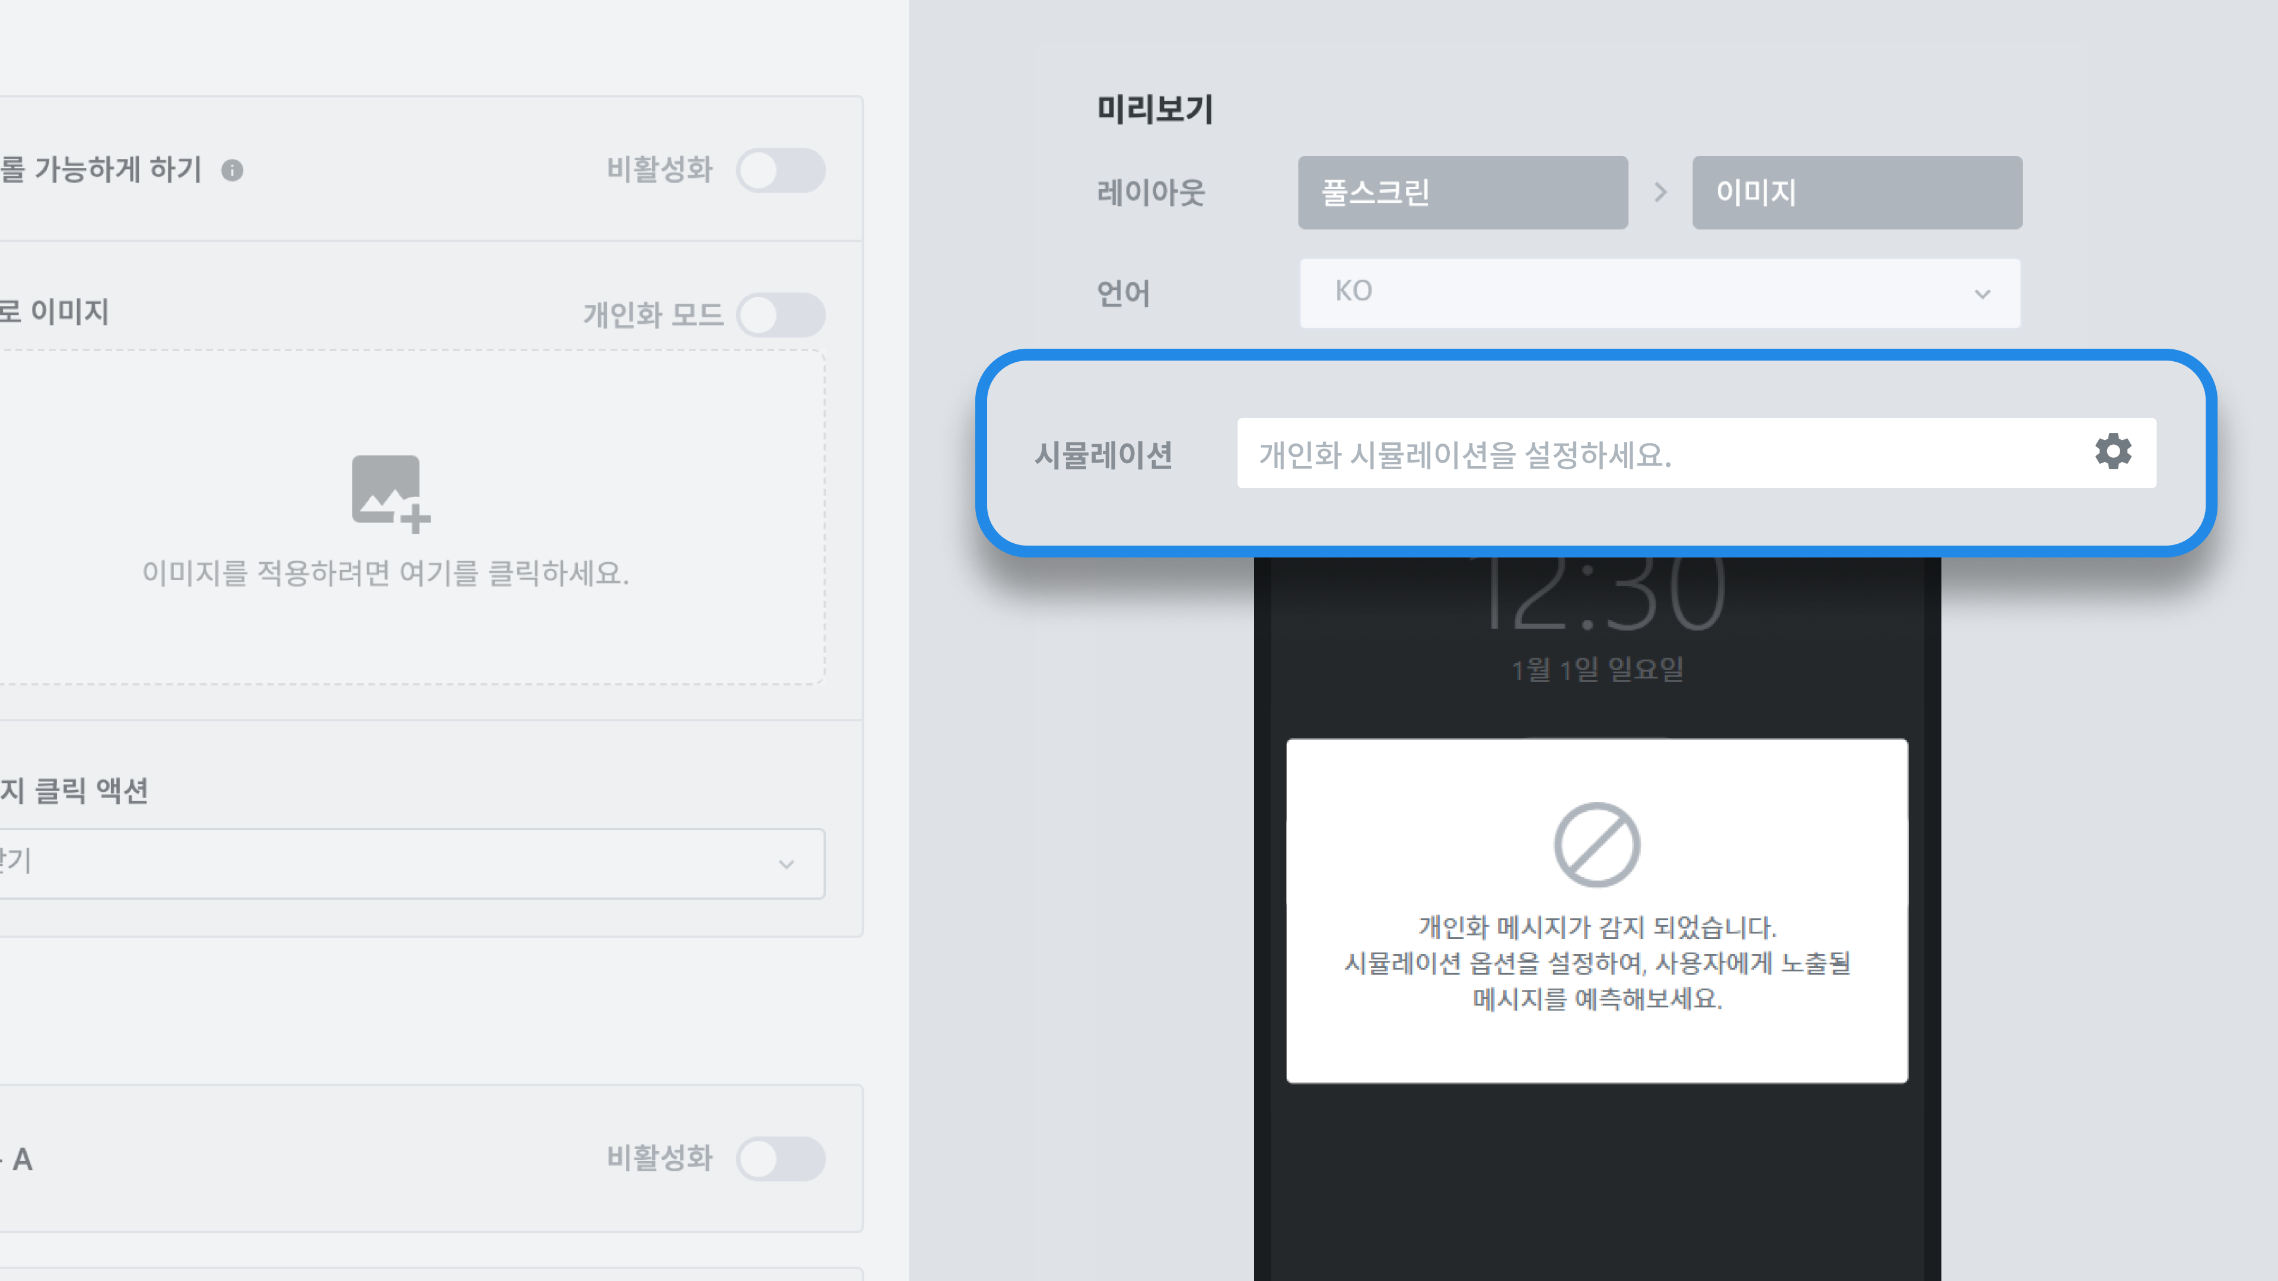
Task: Select the 풀스크린 layout button
Action: [x=1462, y=193]
